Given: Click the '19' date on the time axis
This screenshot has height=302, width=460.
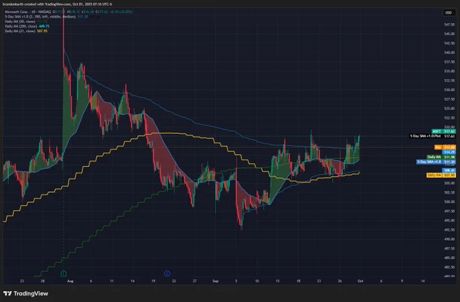Looking at the screenshot, I should (x=153, y=281).
